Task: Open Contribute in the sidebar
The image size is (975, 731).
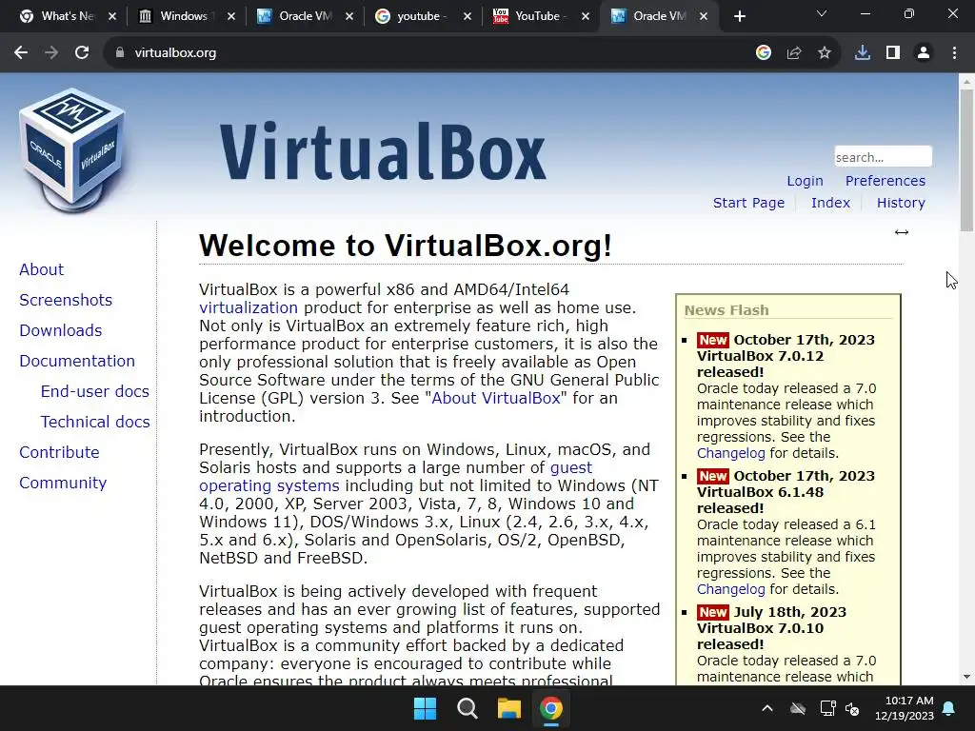Action: tap(59, 452)
